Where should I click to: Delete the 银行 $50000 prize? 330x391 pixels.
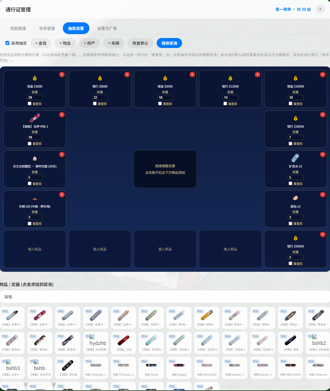[323, 234]
